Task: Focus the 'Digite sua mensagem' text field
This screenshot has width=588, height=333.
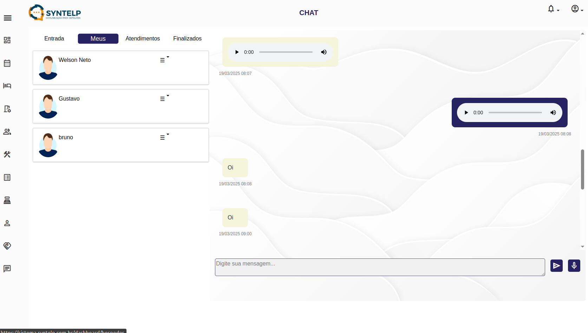Action: pyautogui.click(x=380, y=267)
